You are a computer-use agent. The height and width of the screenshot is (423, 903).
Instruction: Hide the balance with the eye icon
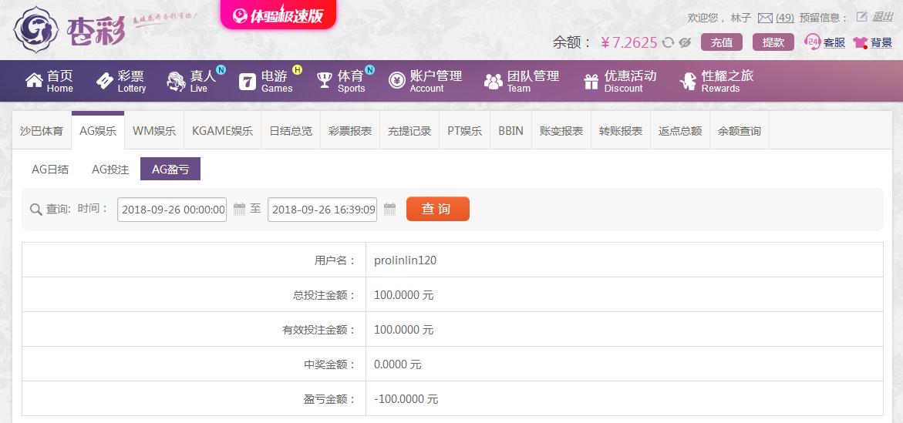(x=684, y=42)
